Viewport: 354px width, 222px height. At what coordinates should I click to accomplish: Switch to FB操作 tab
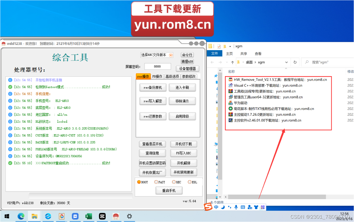click(157, 76)
